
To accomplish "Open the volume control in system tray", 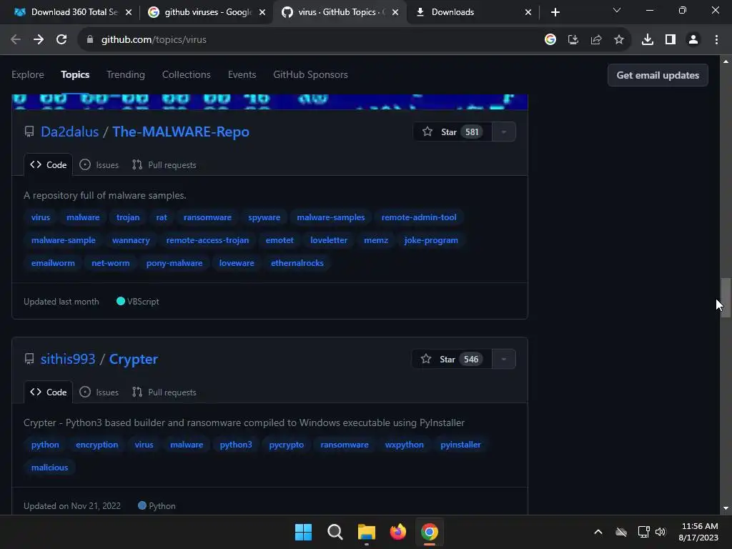I will 661,532.
